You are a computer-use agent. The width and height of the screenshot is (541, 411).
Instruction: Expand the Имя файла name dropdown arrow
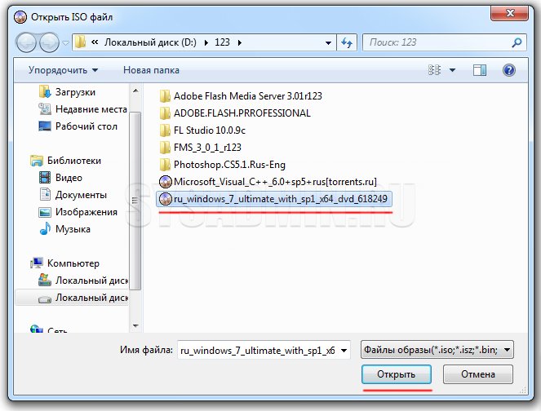(344, 350)
